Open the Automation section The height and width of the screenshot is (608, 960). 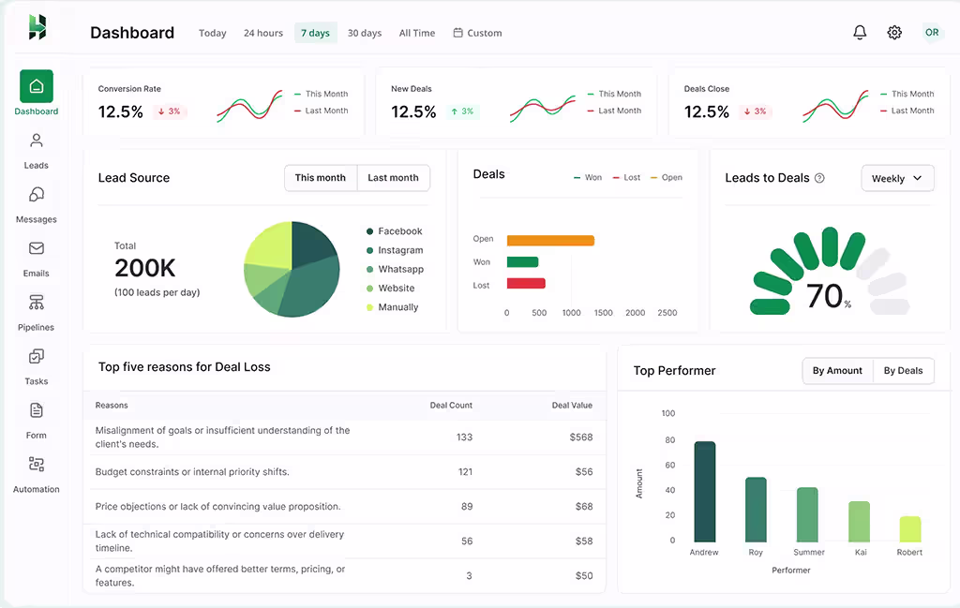pos(35,476)
